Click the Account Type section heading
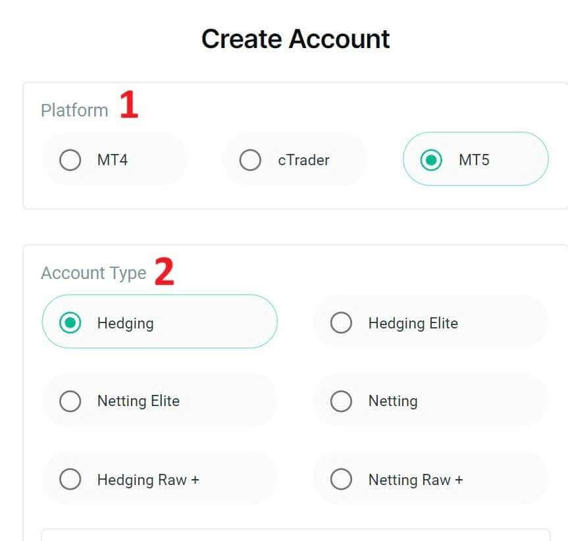Viewport: 568px width, 541px height. (94, 272)
